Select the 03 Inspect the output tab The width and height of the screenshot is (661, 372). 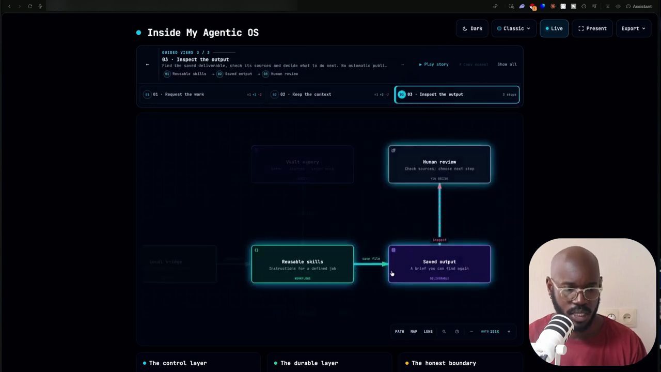point(457,95)
